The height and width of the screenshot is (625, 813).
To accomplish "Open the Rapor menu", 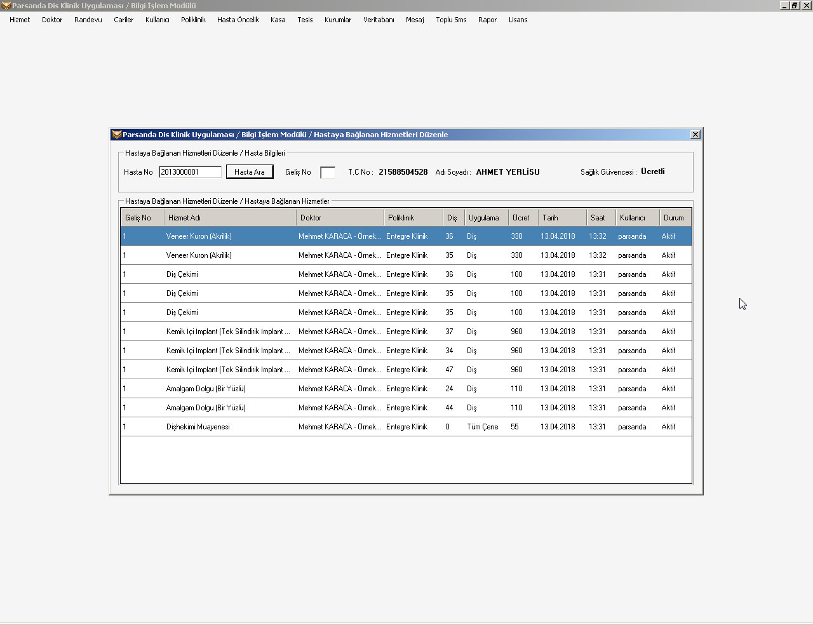I will (x=487, y=20).
